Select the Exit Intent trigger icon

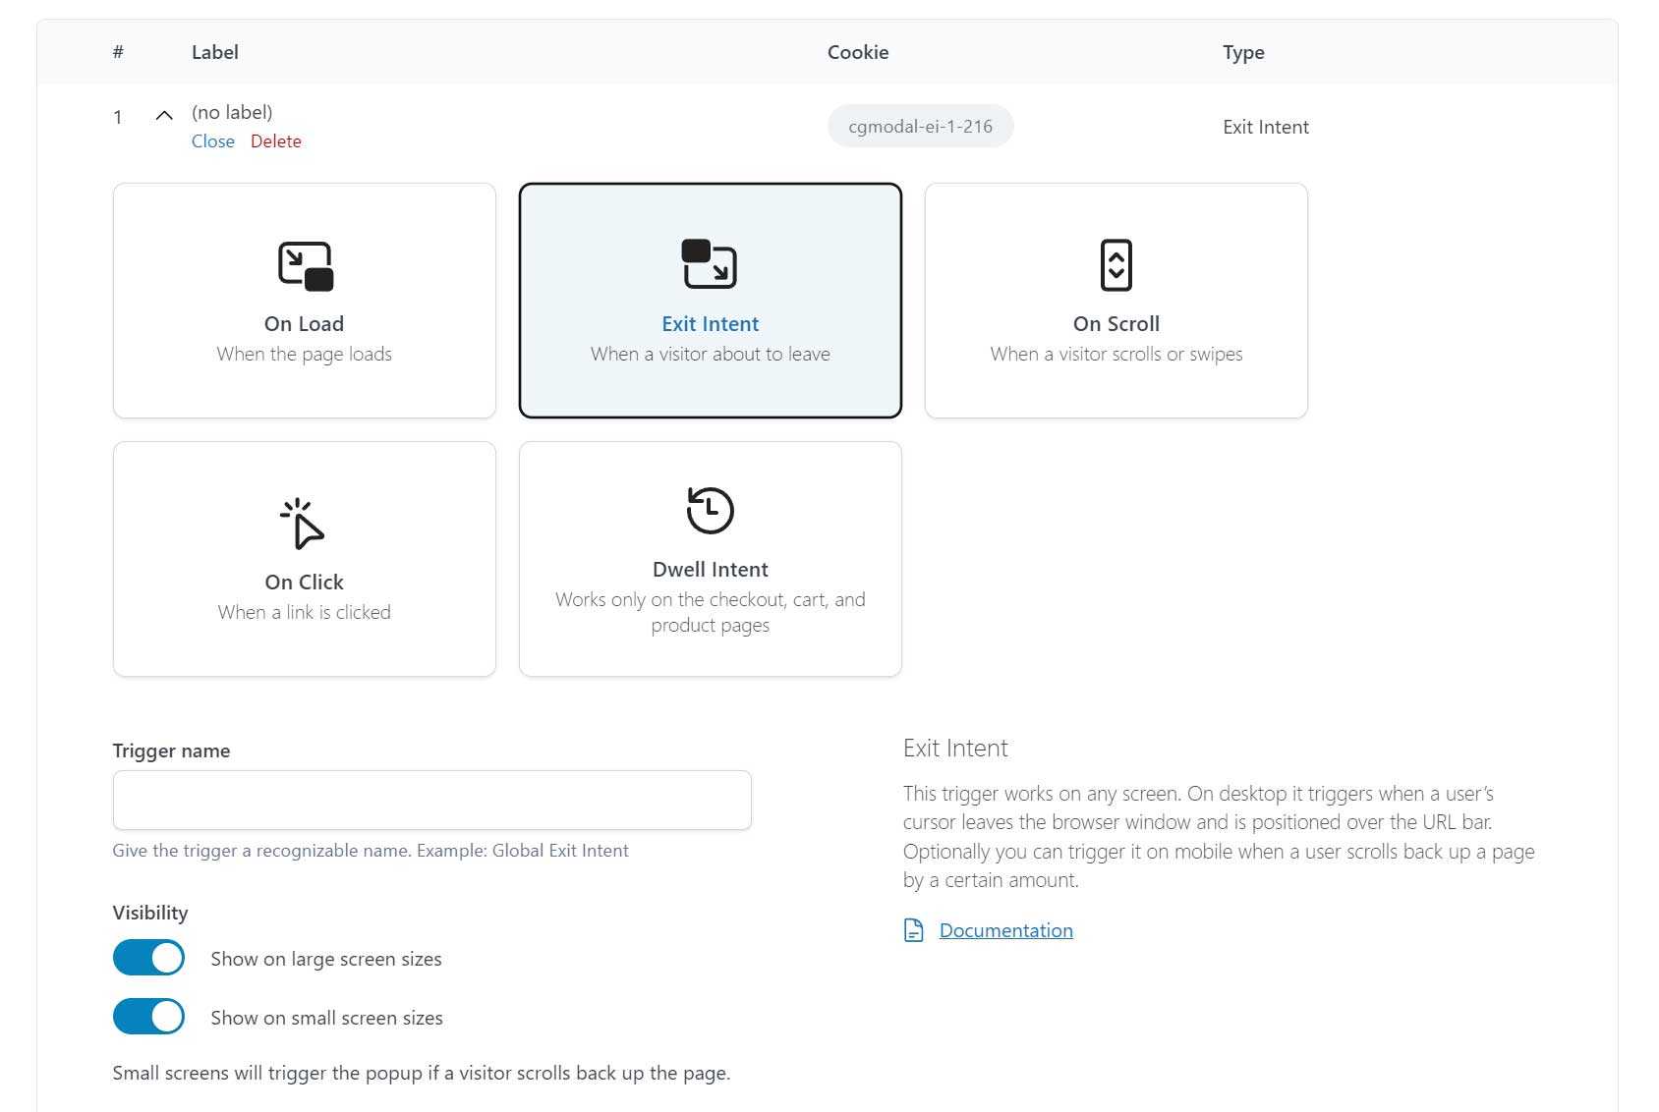710,264
